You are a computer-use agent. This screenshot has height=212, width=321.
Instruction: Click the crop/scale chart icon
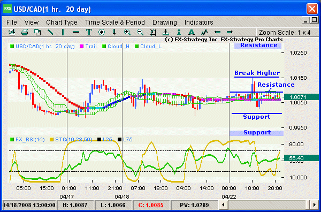click(153, 32)
